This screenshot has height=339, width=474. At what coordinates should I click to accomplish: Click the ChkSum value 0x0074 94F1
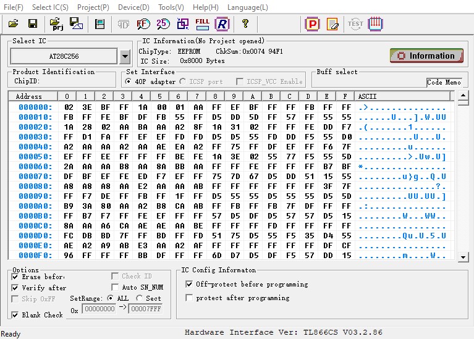click(263, 51)
